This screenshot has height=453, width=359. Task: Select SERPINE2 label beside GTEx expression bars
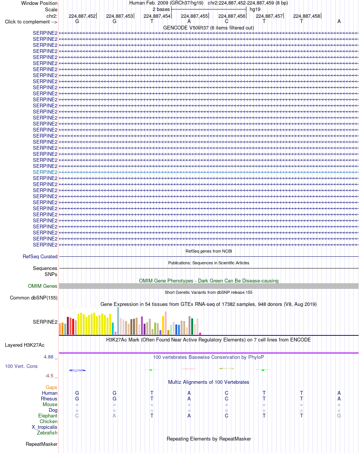[45, 322]
